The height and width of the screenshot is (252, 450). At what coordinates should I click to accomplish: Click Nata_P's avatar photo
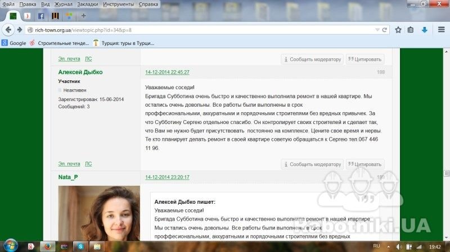tap(99, 212)
